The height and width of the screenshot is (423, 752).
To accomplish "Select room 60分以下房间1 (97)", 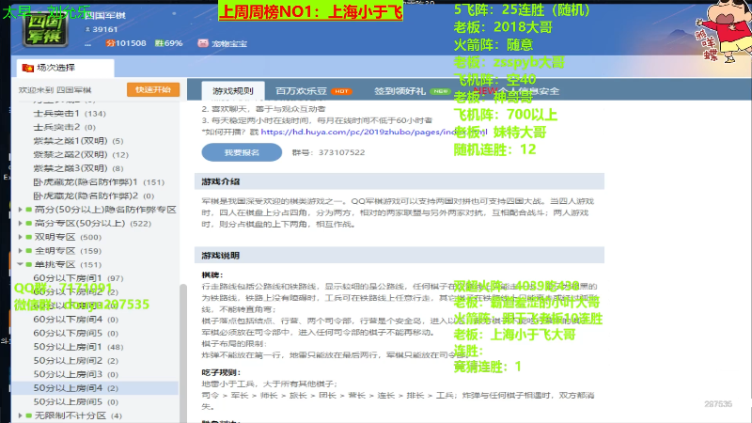I will pyautogui.click(x=78, y=278).
